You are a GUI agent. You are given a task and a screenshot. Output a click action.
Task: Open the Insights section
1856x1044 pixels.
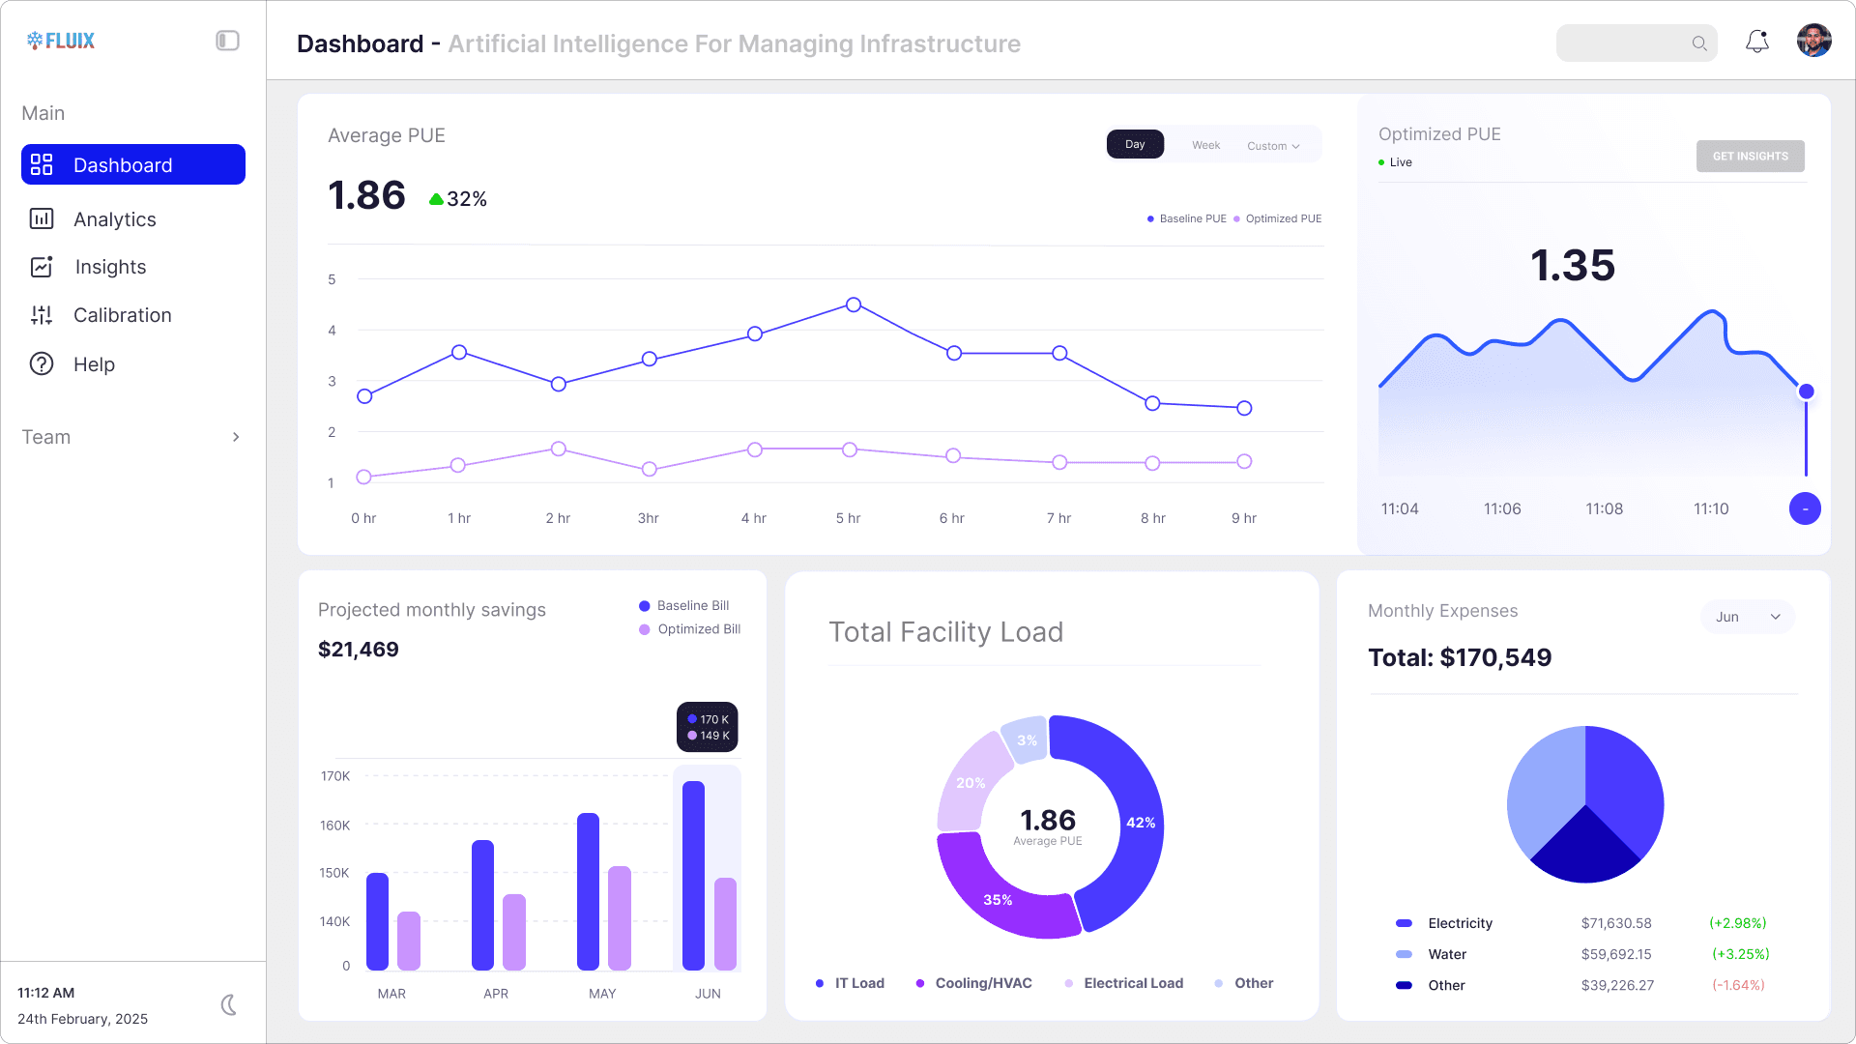pos(110,267)
